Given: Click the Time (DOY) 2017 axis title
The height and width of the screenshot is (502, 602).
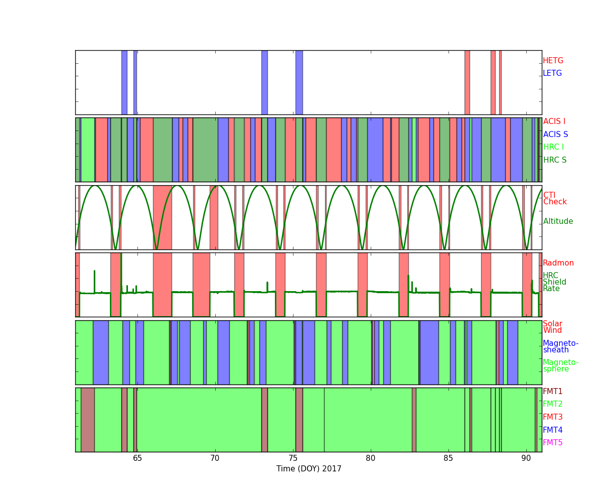Looking at the screenshot, I should click(309, 469).
